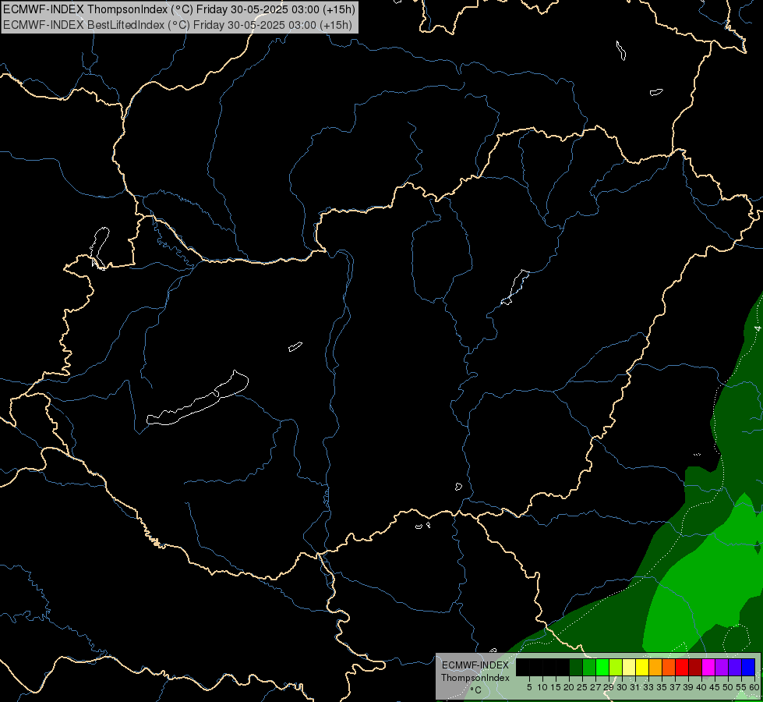
Task: Click the legend tick value 40
Action: point(701,687)
